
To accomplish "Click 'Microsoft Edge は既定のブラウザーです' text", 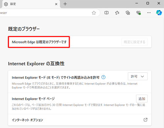I will (39, 42).
